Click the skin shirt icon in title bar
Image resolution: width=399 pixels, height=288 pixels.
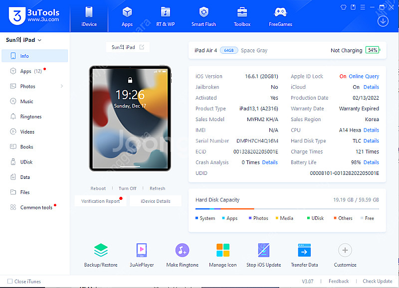coord(343,7)
